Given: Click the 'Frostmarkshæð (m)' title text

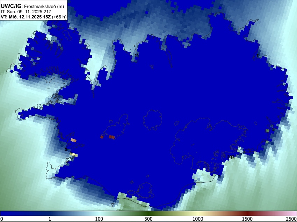Looking at the screenshot, I should coord(44,6).
